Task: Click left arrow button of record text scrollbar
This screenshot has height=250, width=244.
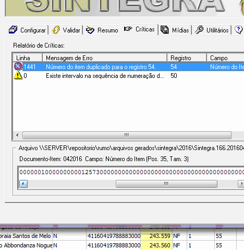Action: pos(23,184)
